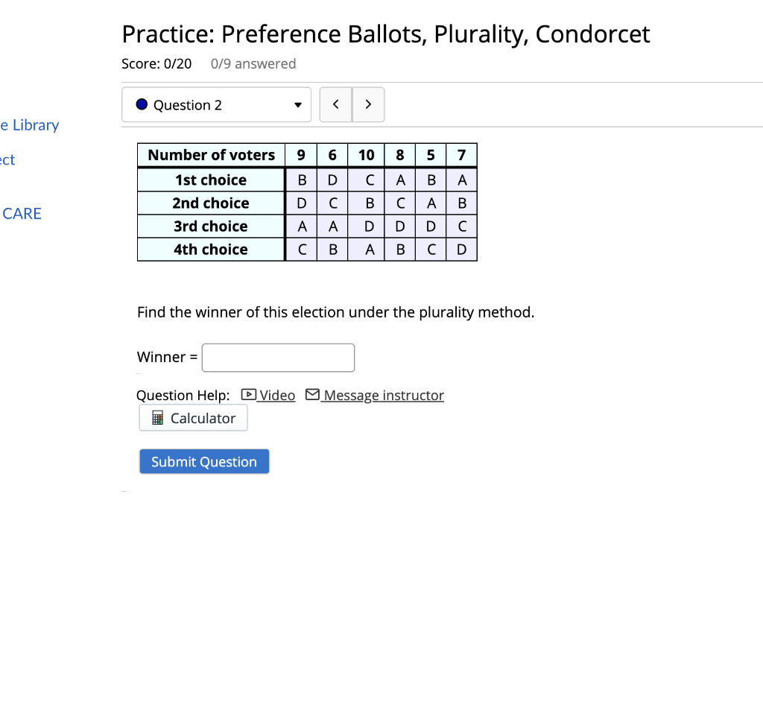This screenshot has width=763, height=728.
Task: Open the Video help link
Action: click(x=277, y=396)
